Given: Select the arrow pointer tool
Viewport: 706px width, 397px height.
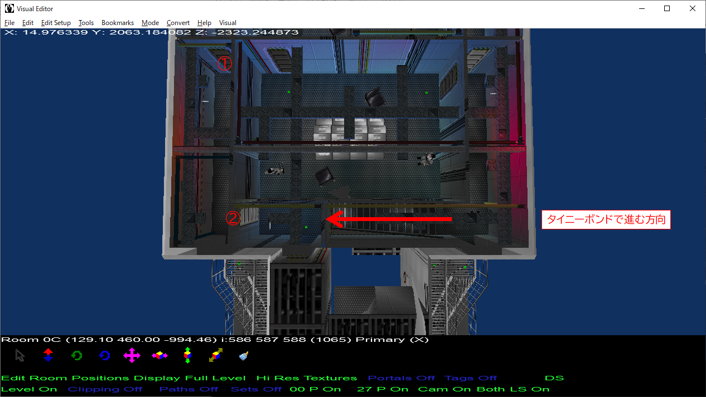Looking at the screenshot, I should pos(20,355).
